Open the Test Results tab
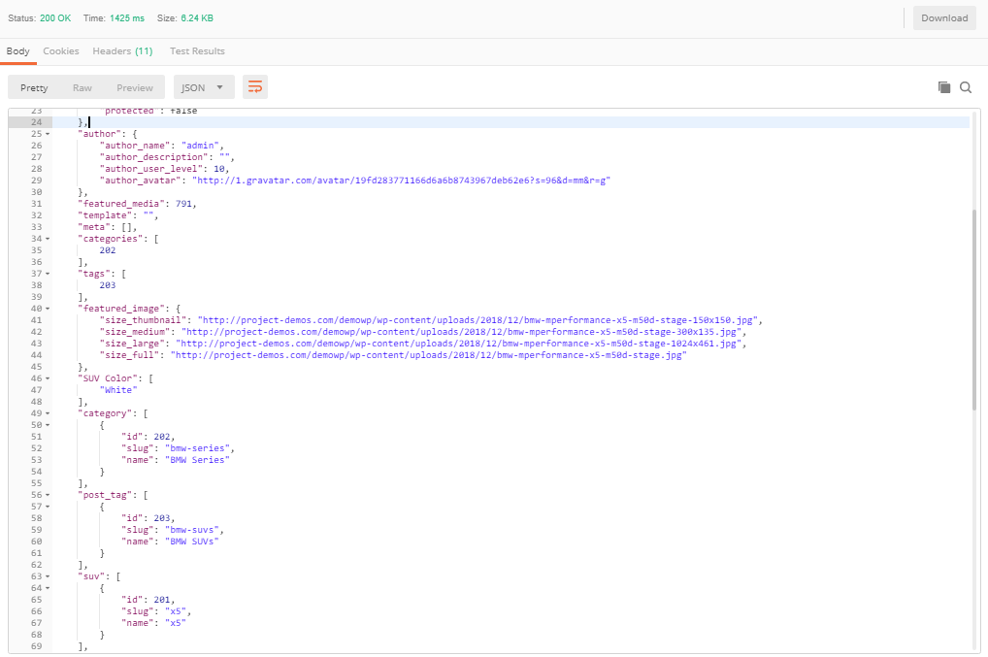The height and width of the screenshot is (657, 988). [x=197, y=51]
